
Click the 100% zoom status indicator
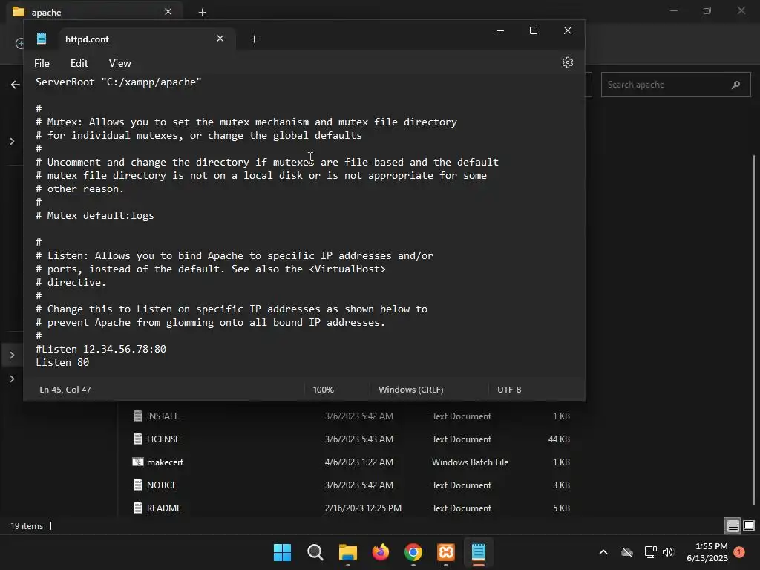click(x=324, y=390)
